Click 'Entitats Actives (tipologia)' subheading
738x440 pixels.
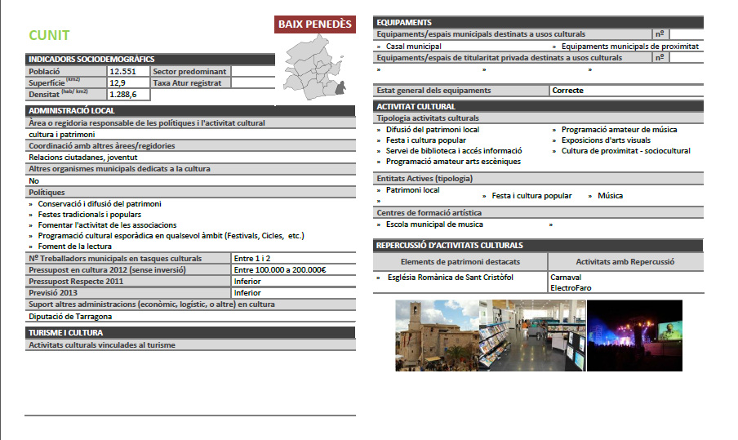pos(538,178)
